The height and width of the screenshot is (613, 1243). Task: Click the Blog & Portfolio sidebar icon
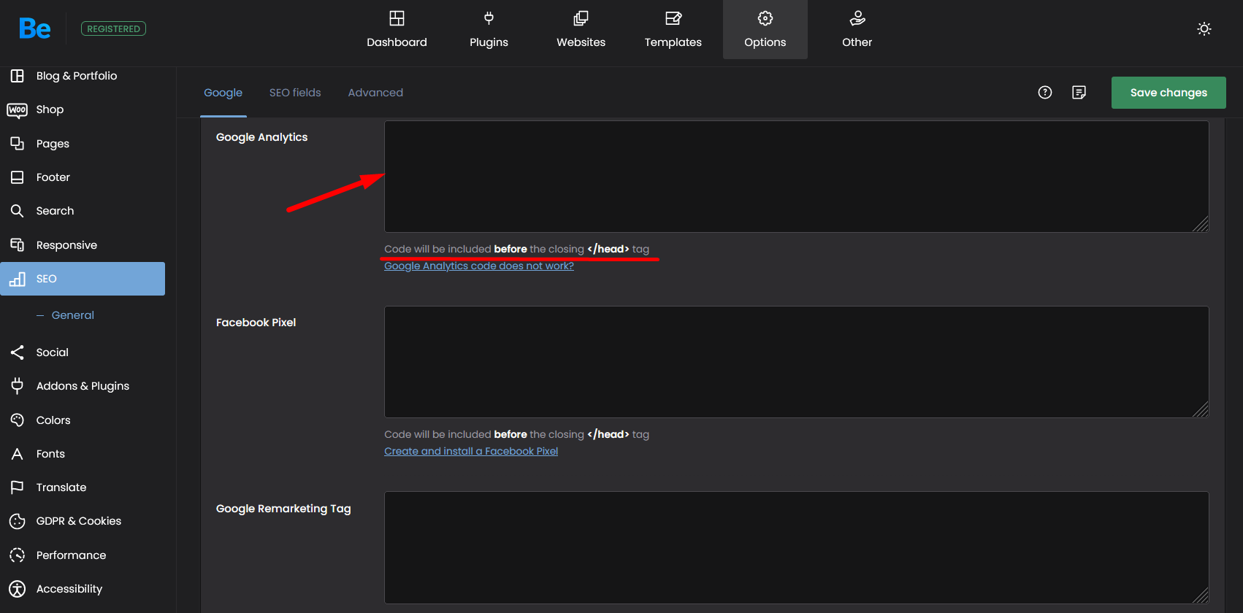click(18, 75)
